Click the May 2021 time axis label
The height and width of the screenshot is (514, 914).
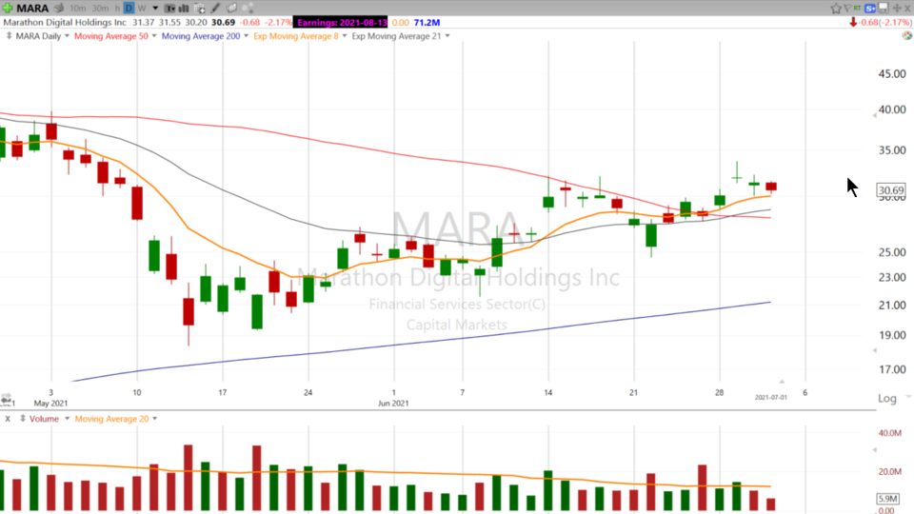(50, 404)
